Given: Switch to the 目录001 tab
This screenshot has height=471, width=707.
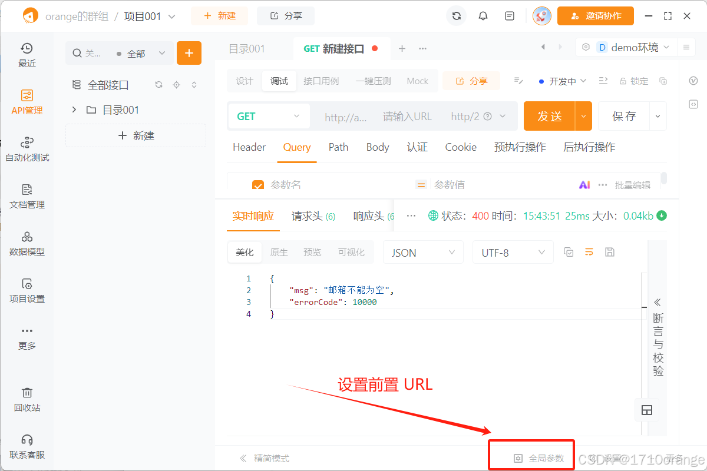Looking at the screenshot, I should point(247,49).
